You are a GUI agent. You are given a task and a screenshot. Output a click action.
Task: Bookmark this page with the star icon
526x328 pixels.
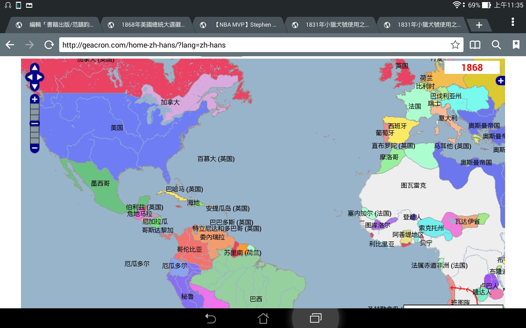click(455, 45)
